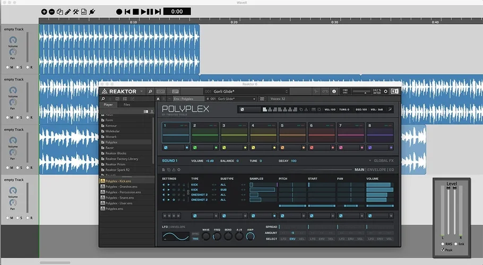Start playback in WaveX transport
The height and width of the screenshot is (265, 483).
coord(143,12)
